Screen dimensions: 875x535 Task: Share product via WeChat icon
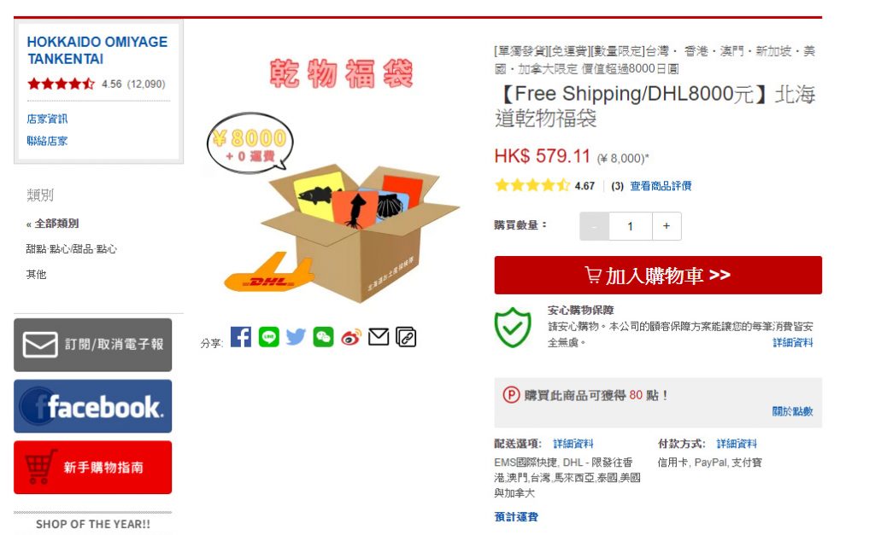pyautogui.click(x=323, y=337)
